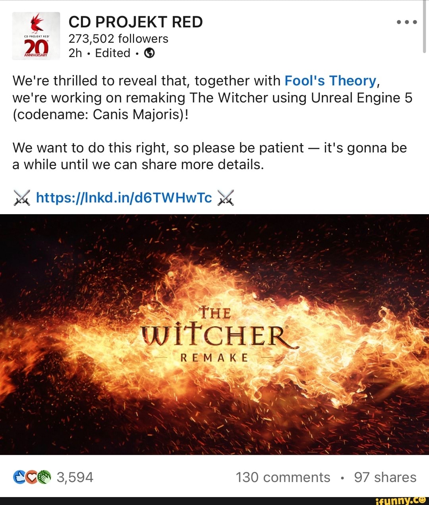Click the crossed swords emoji before the link
Image resolution: width=429 pixels, height=505 pixels.
21,198
